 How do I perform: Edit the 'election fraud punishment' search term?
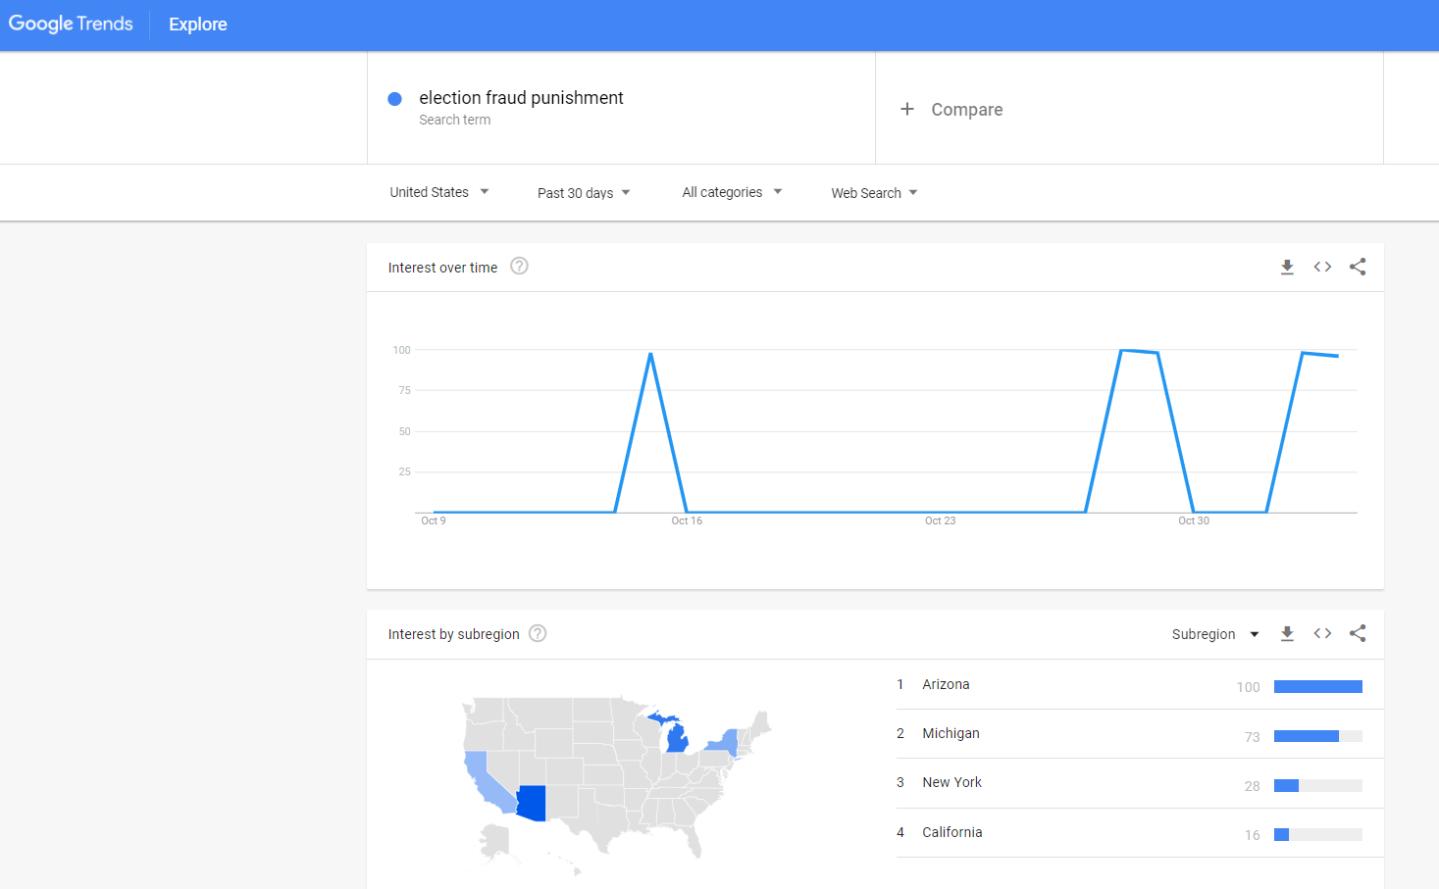521,98
